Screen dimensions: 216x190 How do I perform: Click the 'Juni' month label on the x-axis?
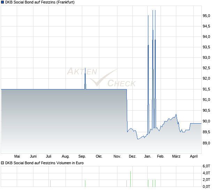tap(33, 156)
